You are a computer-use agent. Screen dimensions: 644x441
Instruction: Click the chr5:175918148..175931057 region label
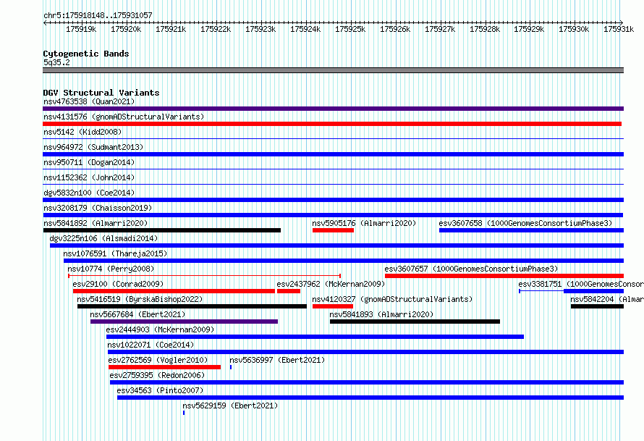pyautogui.click(x=98, y=15)
